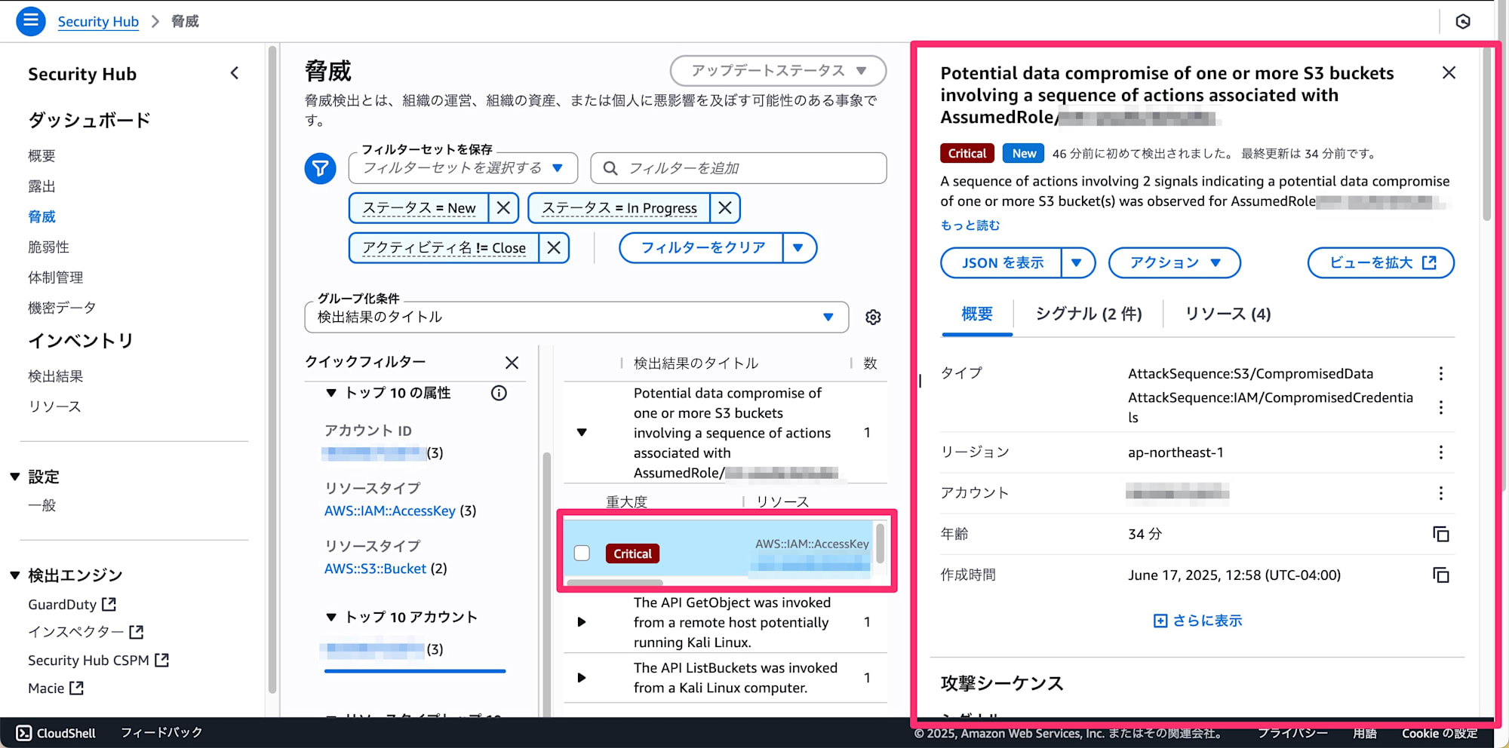Viewport: 1509px width, 748px height.
Task: Click search icon in フィルターを追加 field
Action: coord(610,168)
